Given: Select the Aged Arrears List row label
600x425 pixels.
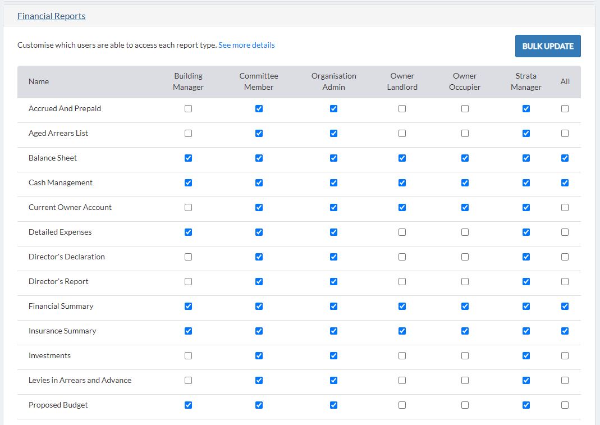Looking at the screenshot, I should click(x=58, y=133).
